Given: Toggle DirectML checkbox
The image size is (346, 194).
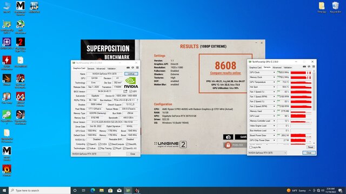Looking at the screenshot, I should 127,144.
